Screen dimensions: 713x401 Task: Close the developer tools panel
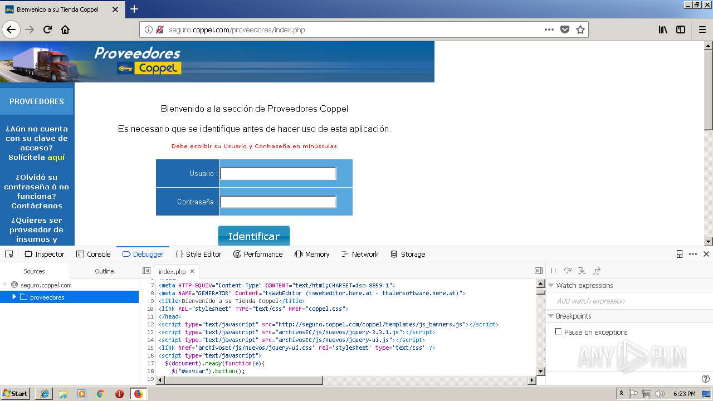pos(706,254)
